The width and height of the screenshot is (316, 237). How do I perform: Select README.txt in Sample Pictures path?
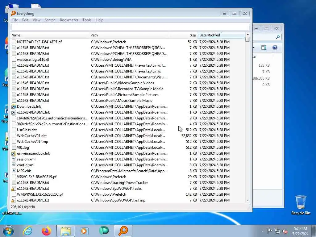(33, 94)
